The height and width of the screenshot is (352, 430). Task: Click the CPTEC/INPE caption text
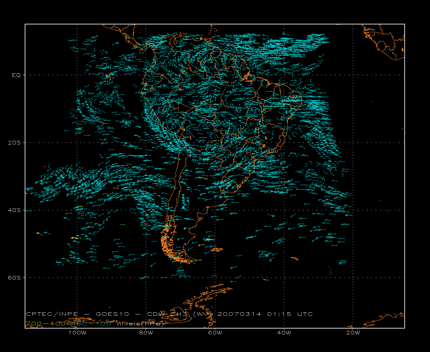click(x=52, y=314)
